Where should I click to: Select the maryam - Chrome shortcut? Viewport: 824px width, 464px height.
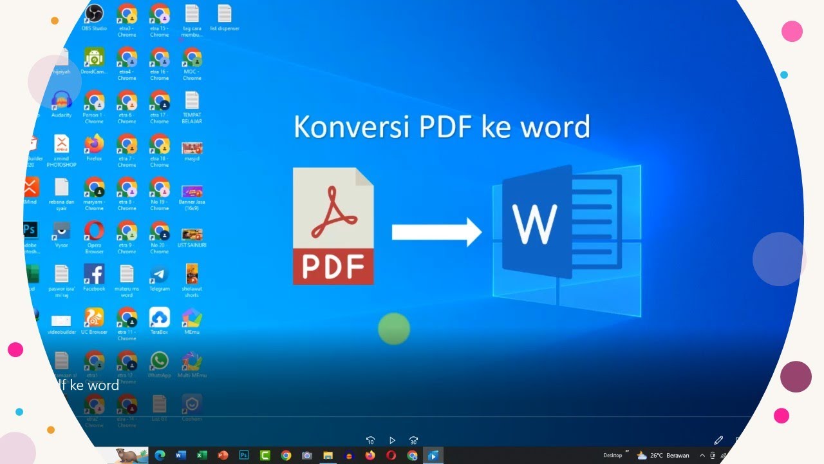tap(94, 194)
